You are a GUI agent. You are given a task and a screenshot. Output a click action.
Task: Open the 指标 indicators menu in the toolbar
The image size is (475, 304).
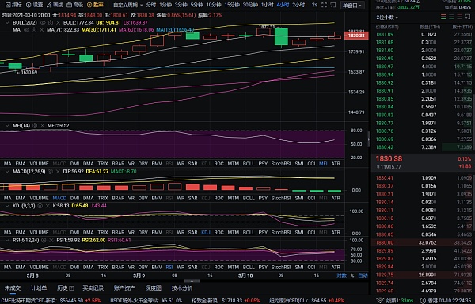(x=14, y=5)
